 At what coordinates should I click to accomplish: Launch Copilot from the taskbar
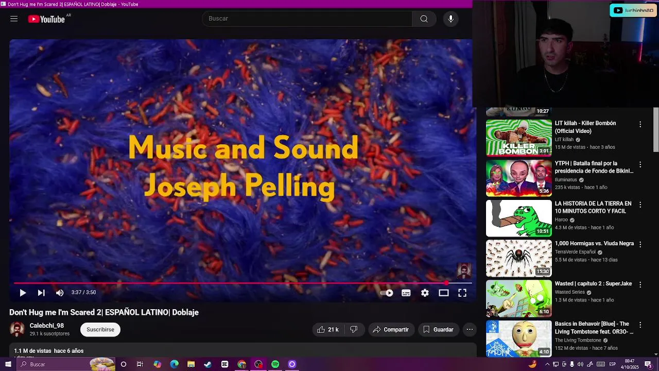[157, 364]
